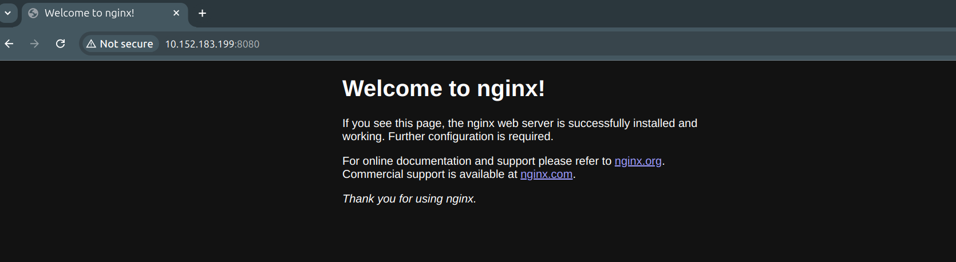
Task: Follow the nginx.com commercial support link
Action: [546, 174]
